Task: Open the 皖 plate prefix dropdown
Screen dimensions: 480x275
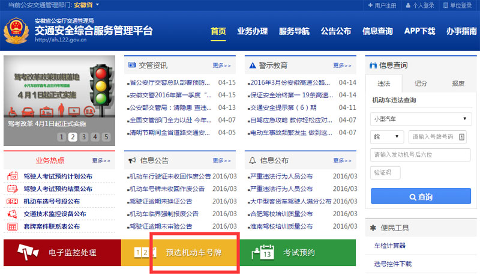Action: coord(387,136)
